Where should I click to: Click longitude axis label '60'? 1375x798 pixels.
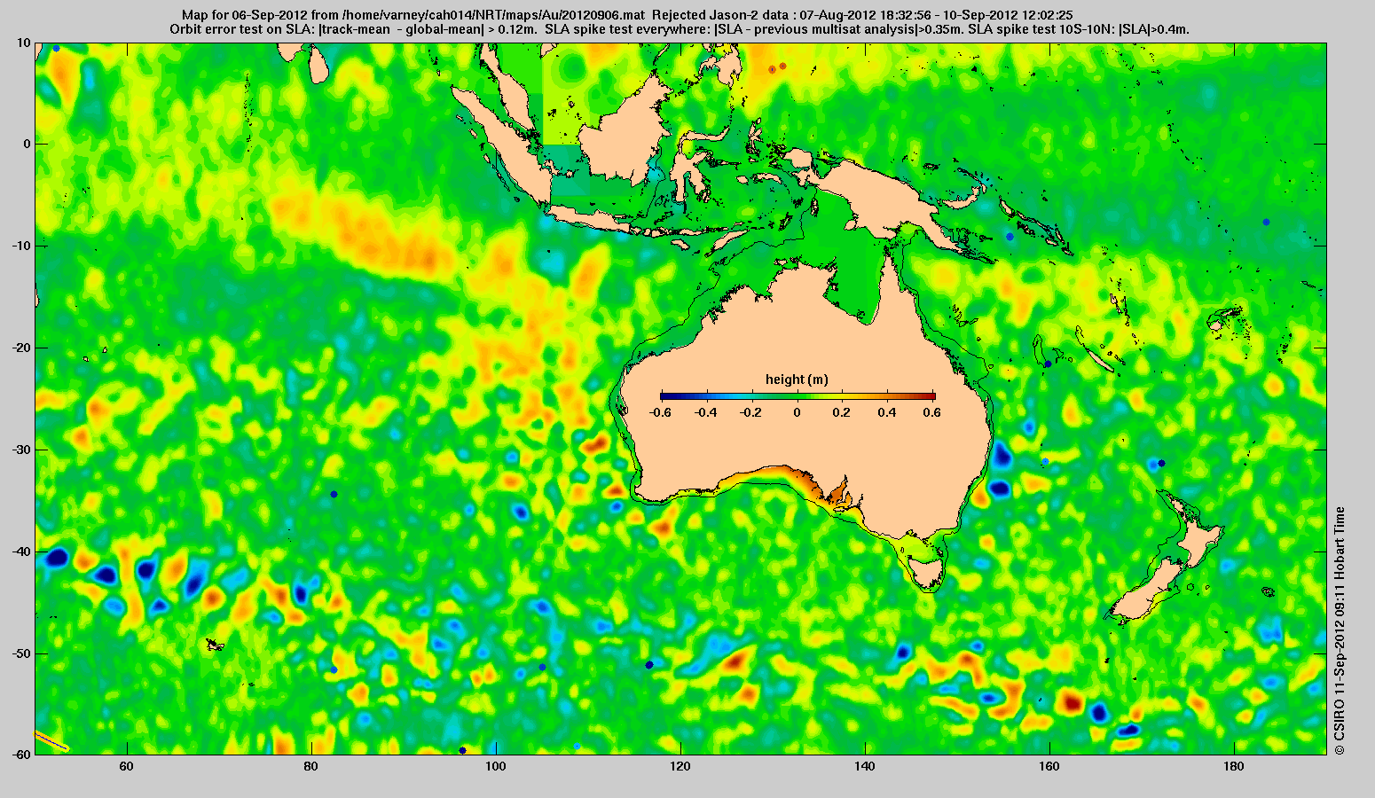[126, 767]
